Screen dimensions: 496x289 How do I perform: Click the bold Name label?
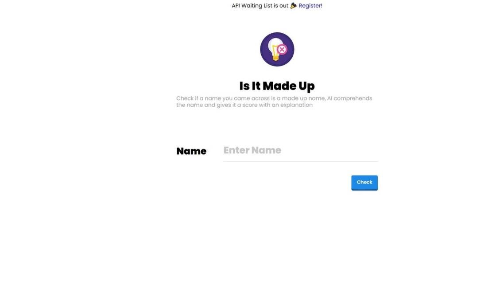click(191, 151)
